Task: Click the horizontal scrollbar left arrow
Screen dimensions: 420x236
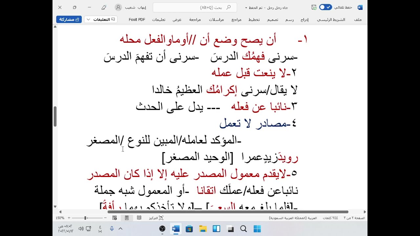Action: [x=60, y=212]
